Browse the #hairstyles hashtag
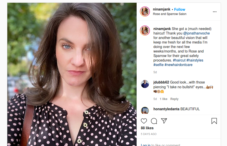This screenshot has height=146, width=227. [195, 60]
